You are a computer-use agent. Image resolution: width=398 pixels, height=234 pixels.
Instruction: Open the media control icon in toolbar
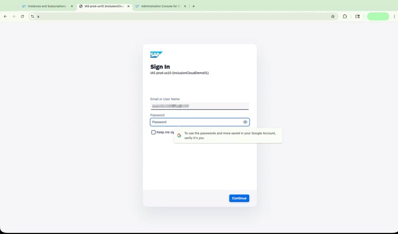[358, 16]
